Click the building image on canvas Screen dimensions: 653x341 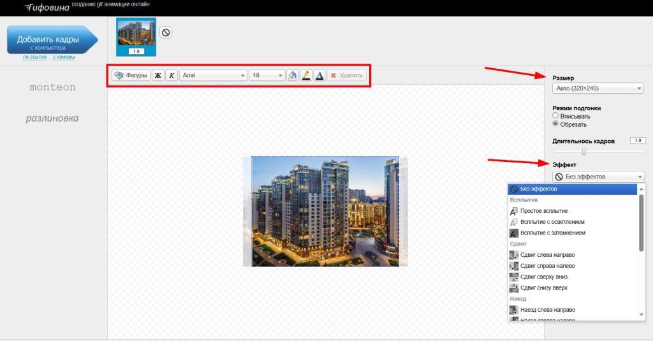[325, 212]
